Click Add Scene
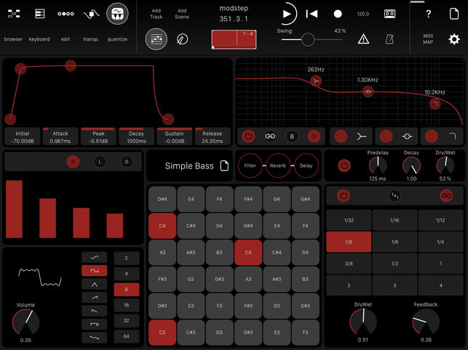This screenshot has height=350, width=468. click(182, 14)
